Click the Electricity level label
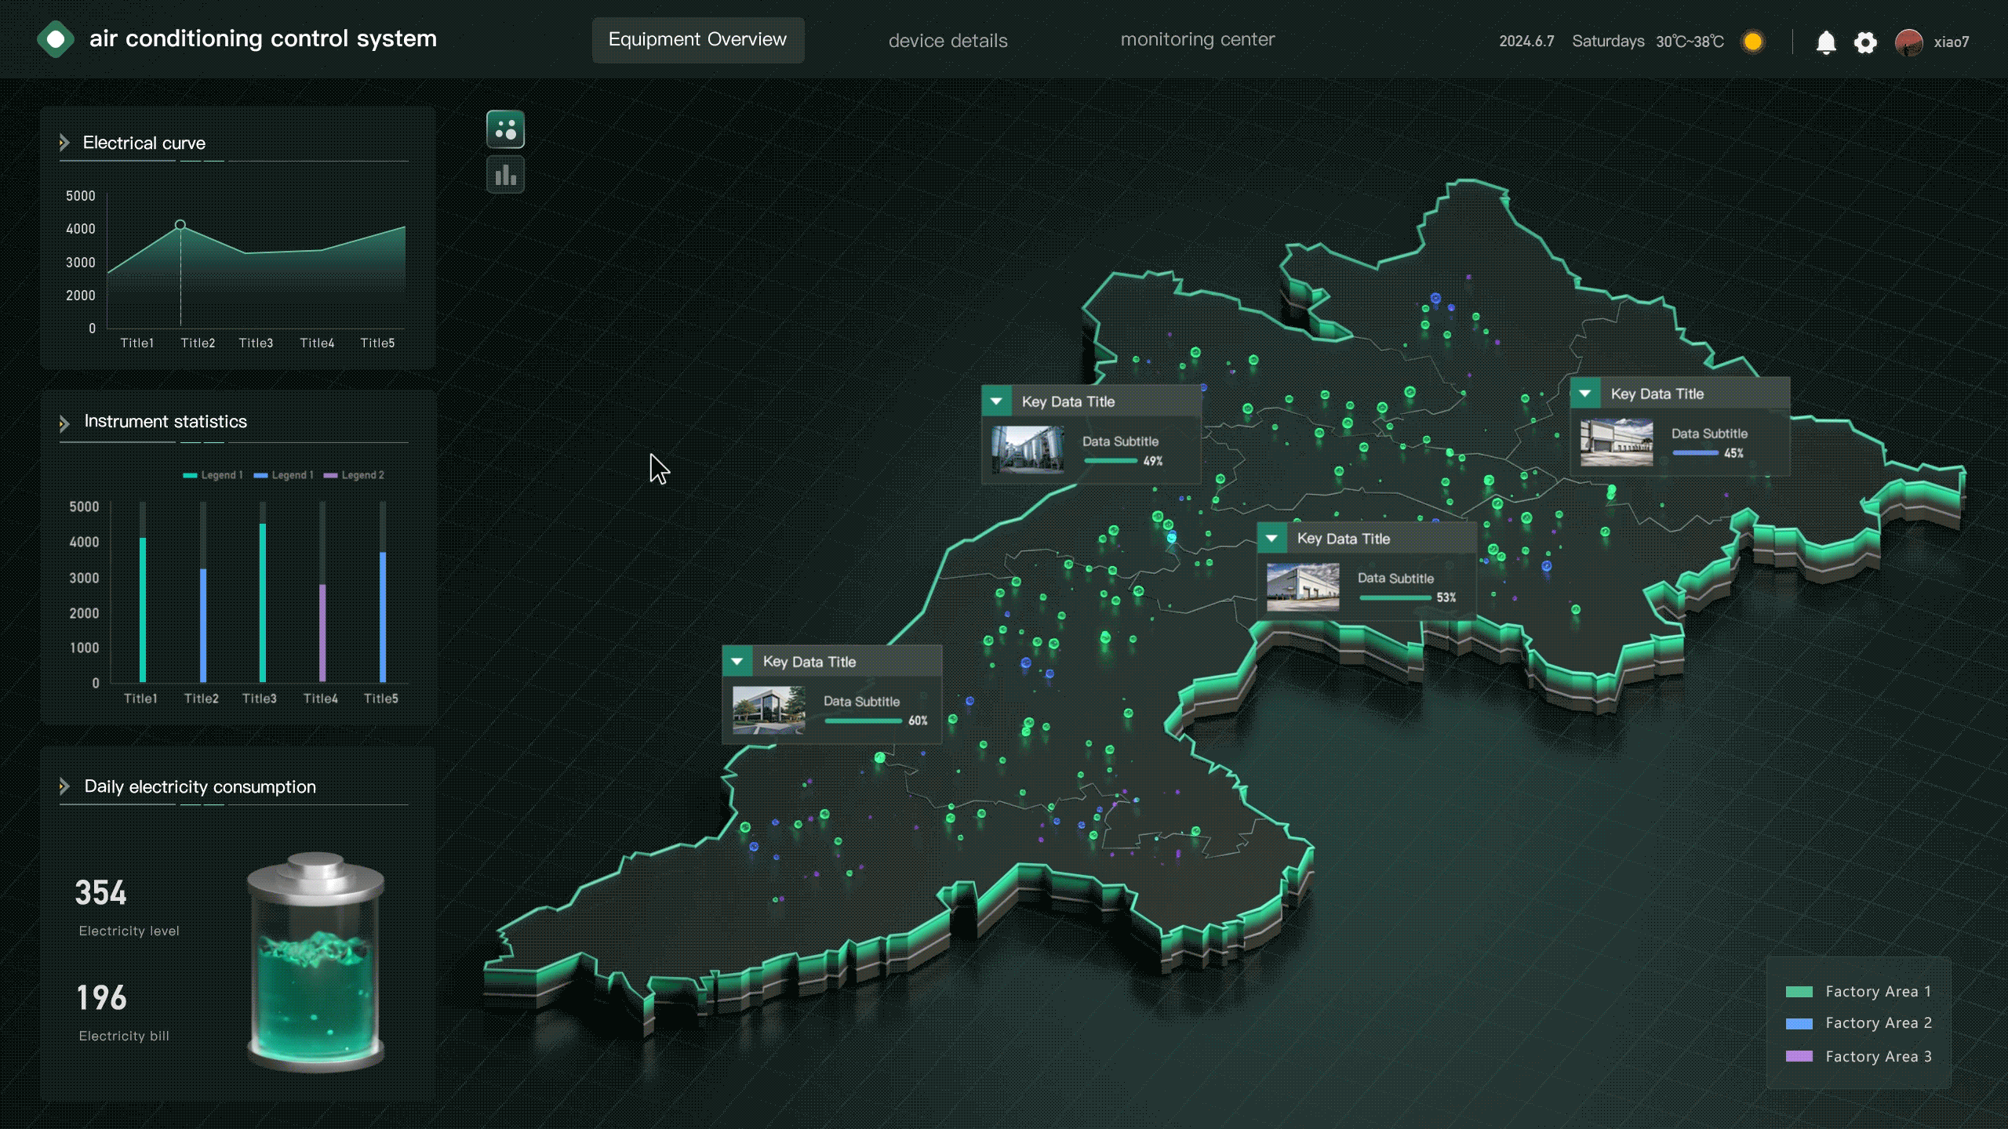The image size is (2008, 1129). pos(129,931)
